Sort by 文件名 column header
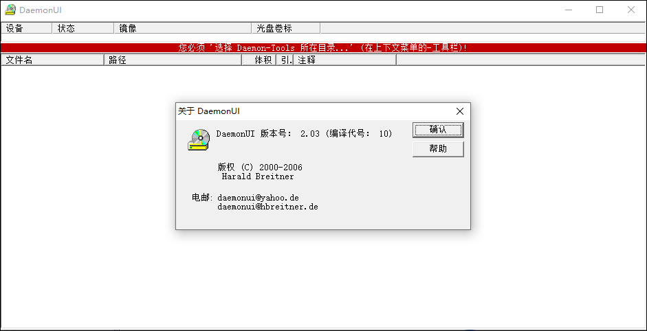Screen dimensions: 647x331 click(52, 60)
